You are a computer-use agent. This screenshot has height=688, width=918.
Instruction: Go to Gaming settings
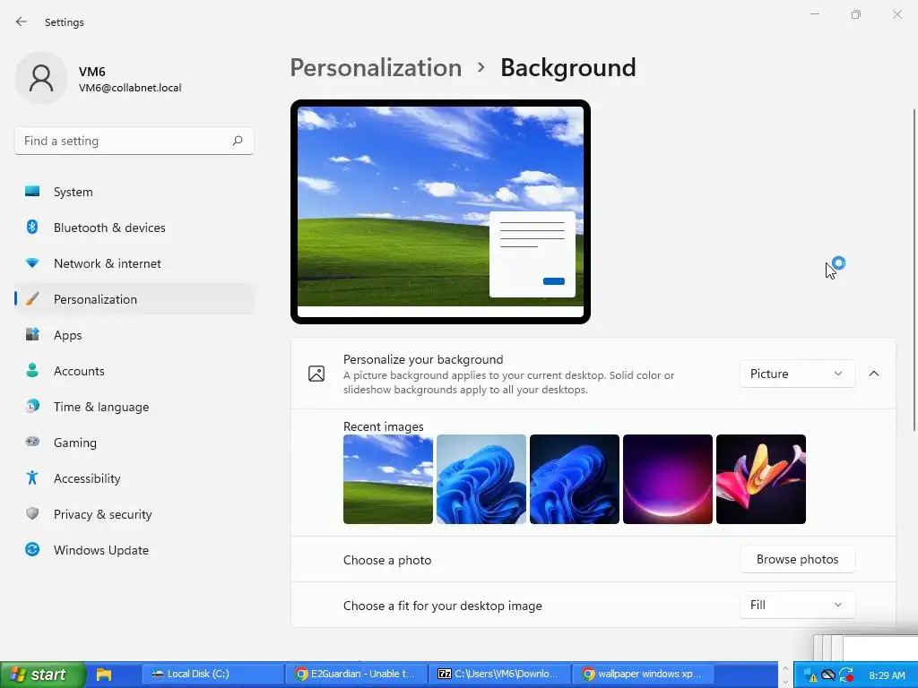(x=134, y=443)
